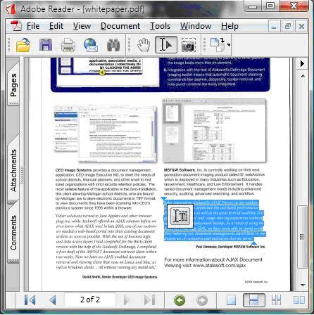Expand the toolbar overflow black arrow
Image resolution: width=314 pixels, height=315 pixels.
tap(302, 63)
